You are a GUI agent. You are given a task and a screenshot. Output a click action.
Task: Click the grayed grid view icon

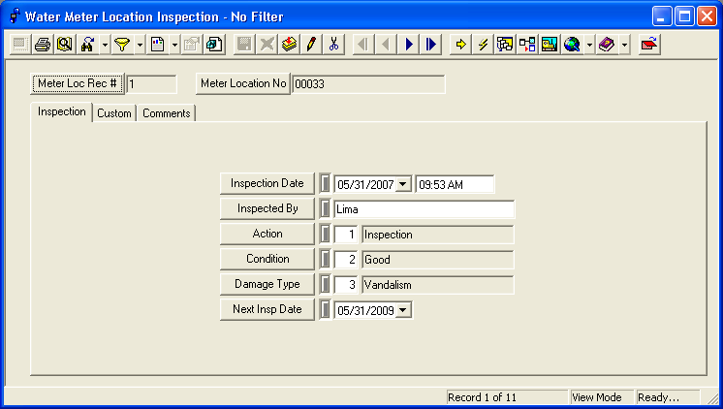pos(19,45)
